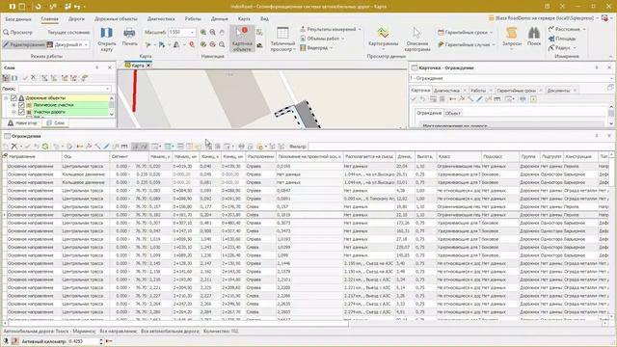This screenshot has height=347, width=617.
Task: Click Гарантийные случаи in the ribbon
Action: (x=467, y=45)
